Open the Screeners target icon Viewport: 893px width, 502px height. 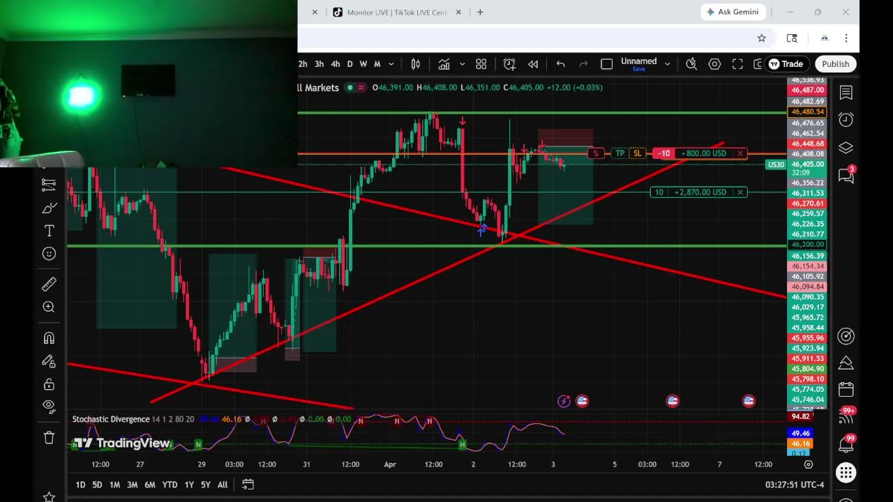pyautogui.click(x=846, y=336)
